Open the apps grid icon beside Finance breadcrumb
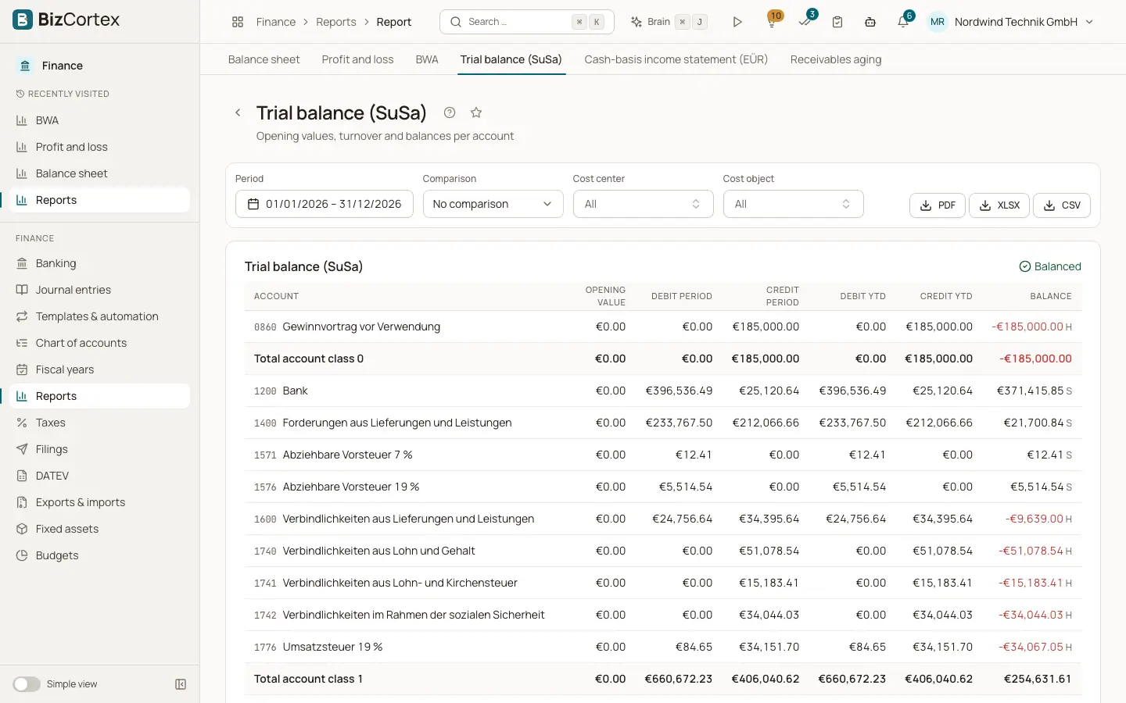1126x703 pixels. click(238, 22)
